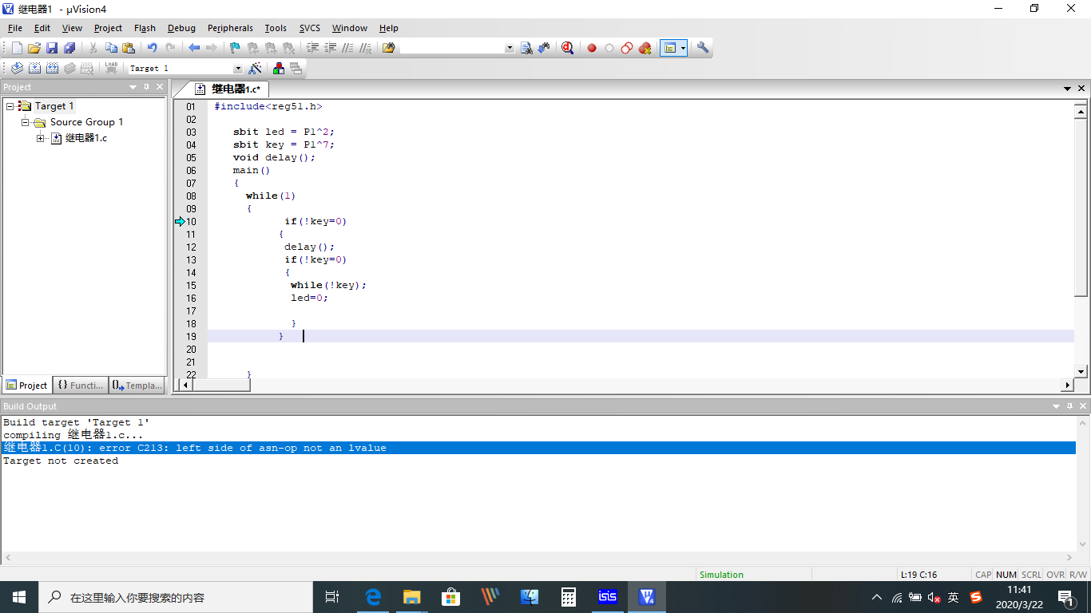Image resolution: width=1091 pixels, height=613 pixels.
Task: Open the editor tab list dropdown arrow
Action: click(1067, 89)
